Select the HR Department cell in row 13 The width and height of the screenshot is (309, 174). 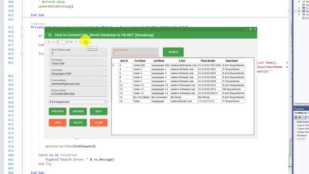click(x=233, y=89)
